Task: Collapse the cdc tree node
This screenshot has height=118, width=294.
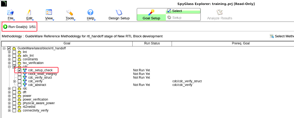Action: [9, 67]
